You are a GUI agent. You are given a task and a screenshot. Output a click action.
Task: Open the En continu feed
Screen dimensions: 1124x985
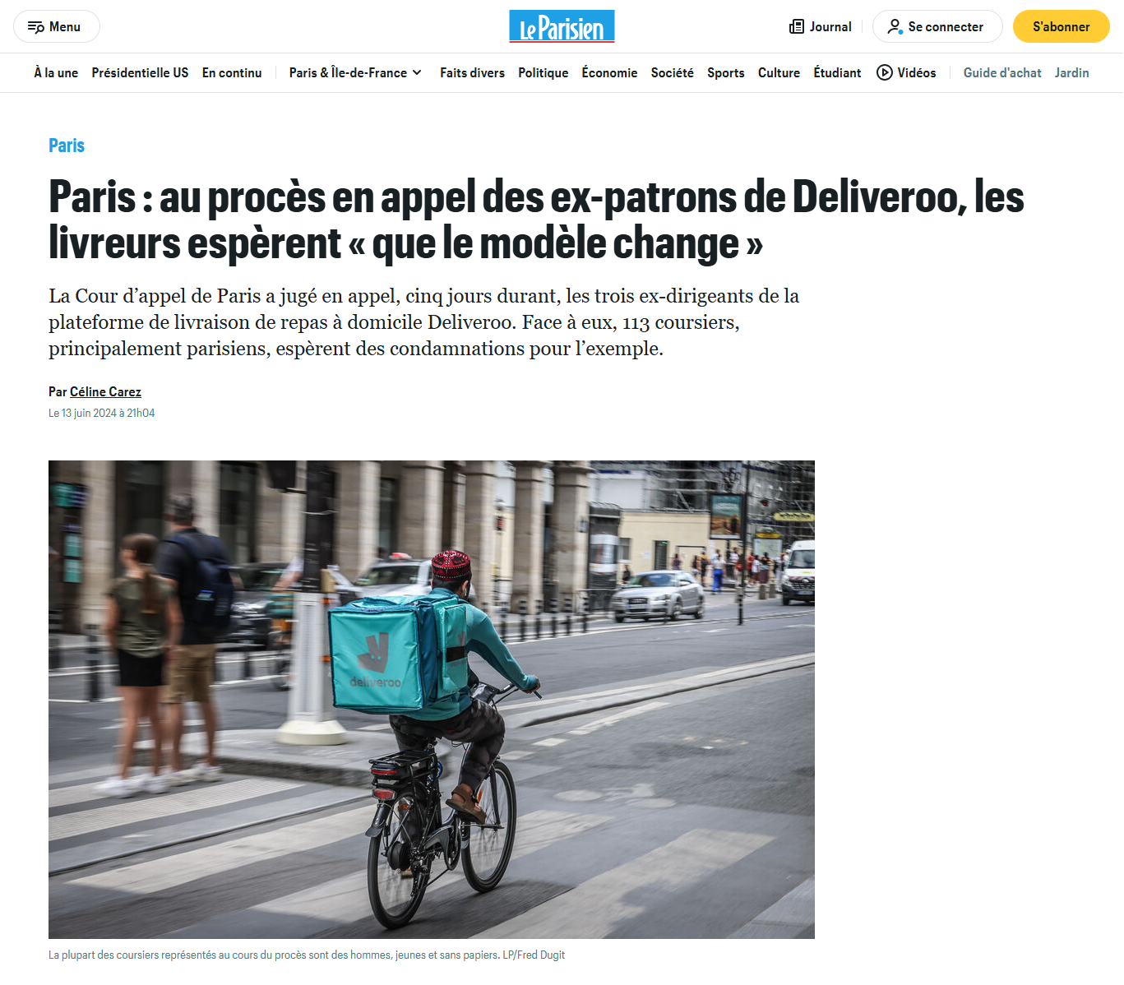[x=232, y=72]
